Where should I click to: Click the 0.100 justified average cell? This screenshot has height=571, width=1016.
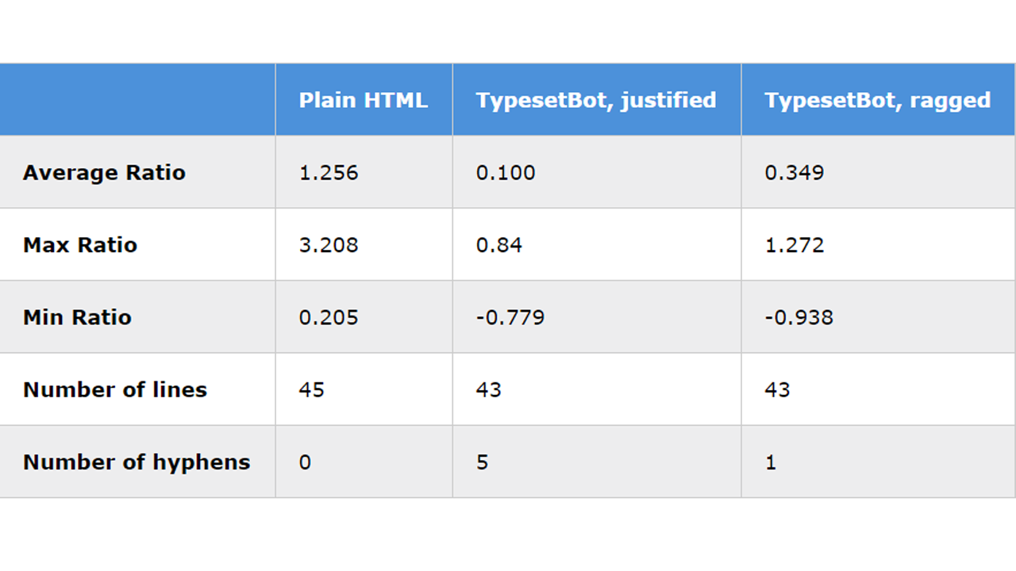tap(506, 172)
